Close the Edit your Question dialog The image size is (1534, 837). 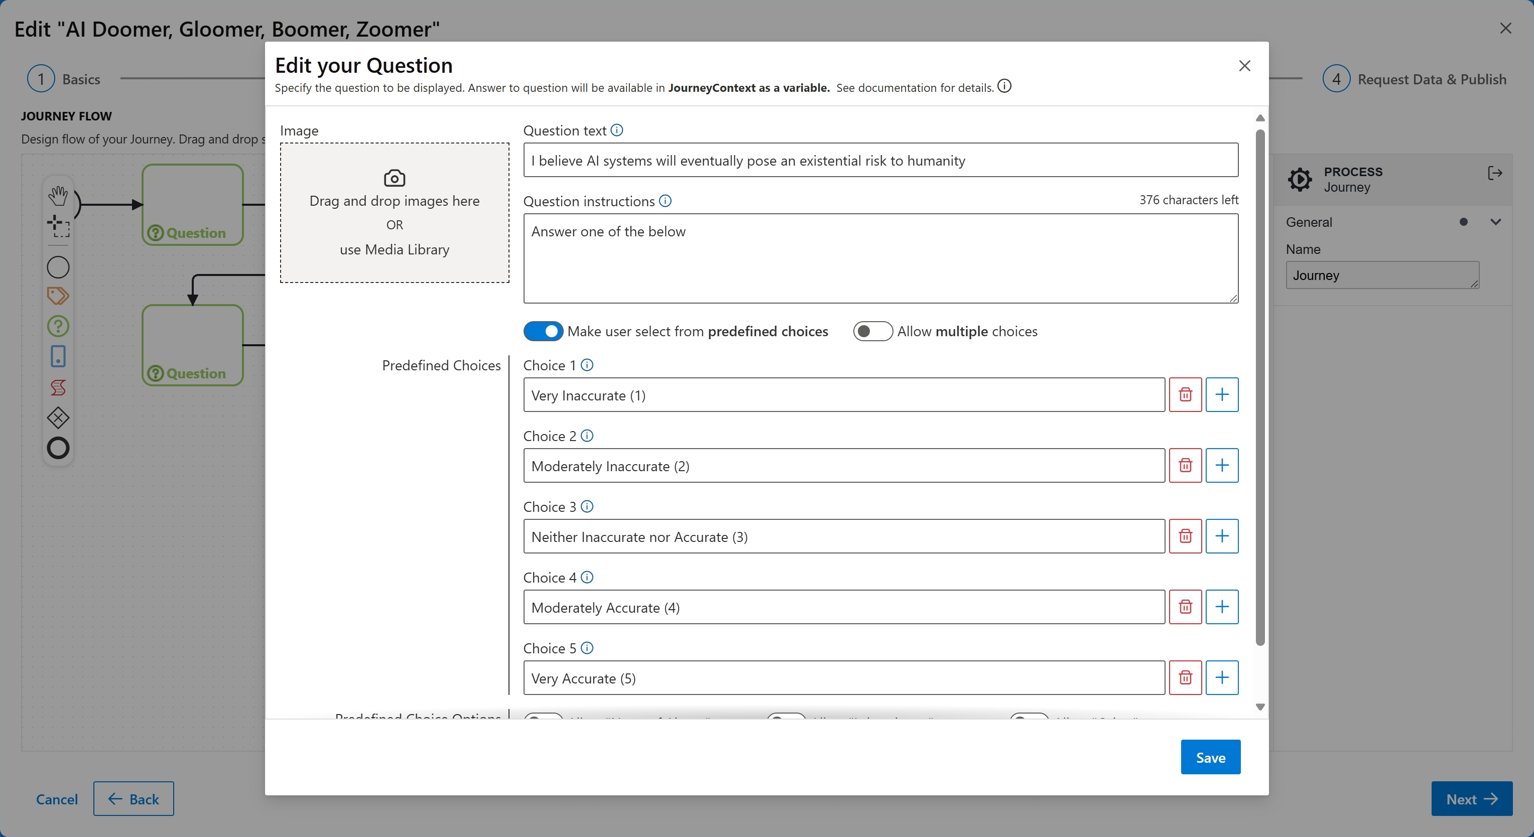pos(1244,66)
